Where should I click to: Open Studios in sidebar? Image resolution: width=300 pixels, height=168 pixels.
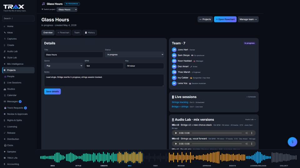(x=18, y=89)
